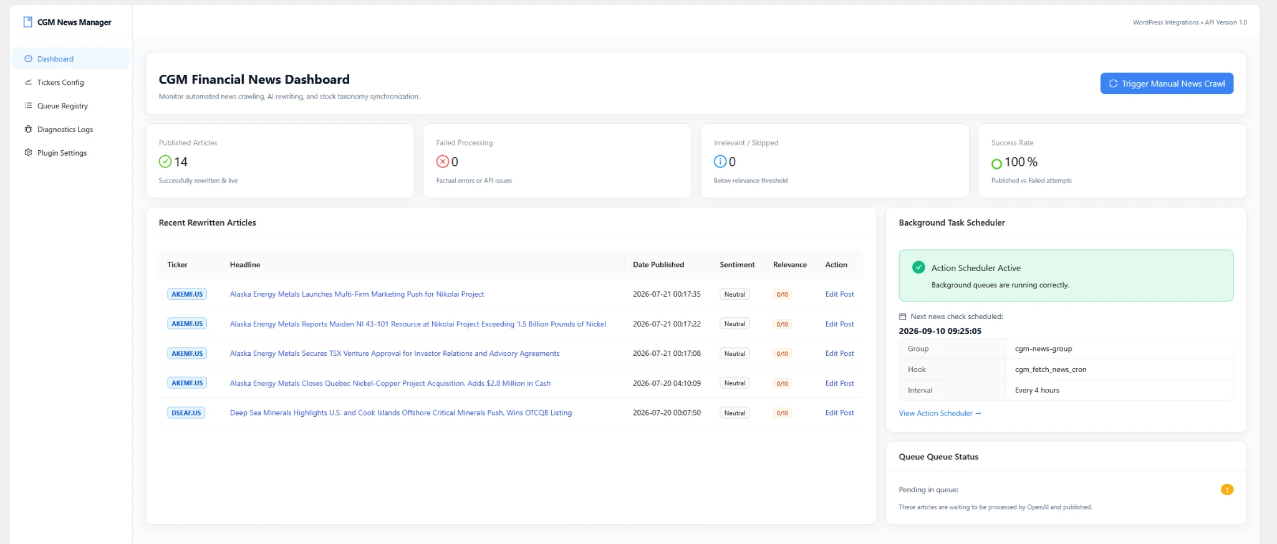Open headline about TSX Venture Approval
The image size is (1277, 544).
pos(395,353)
